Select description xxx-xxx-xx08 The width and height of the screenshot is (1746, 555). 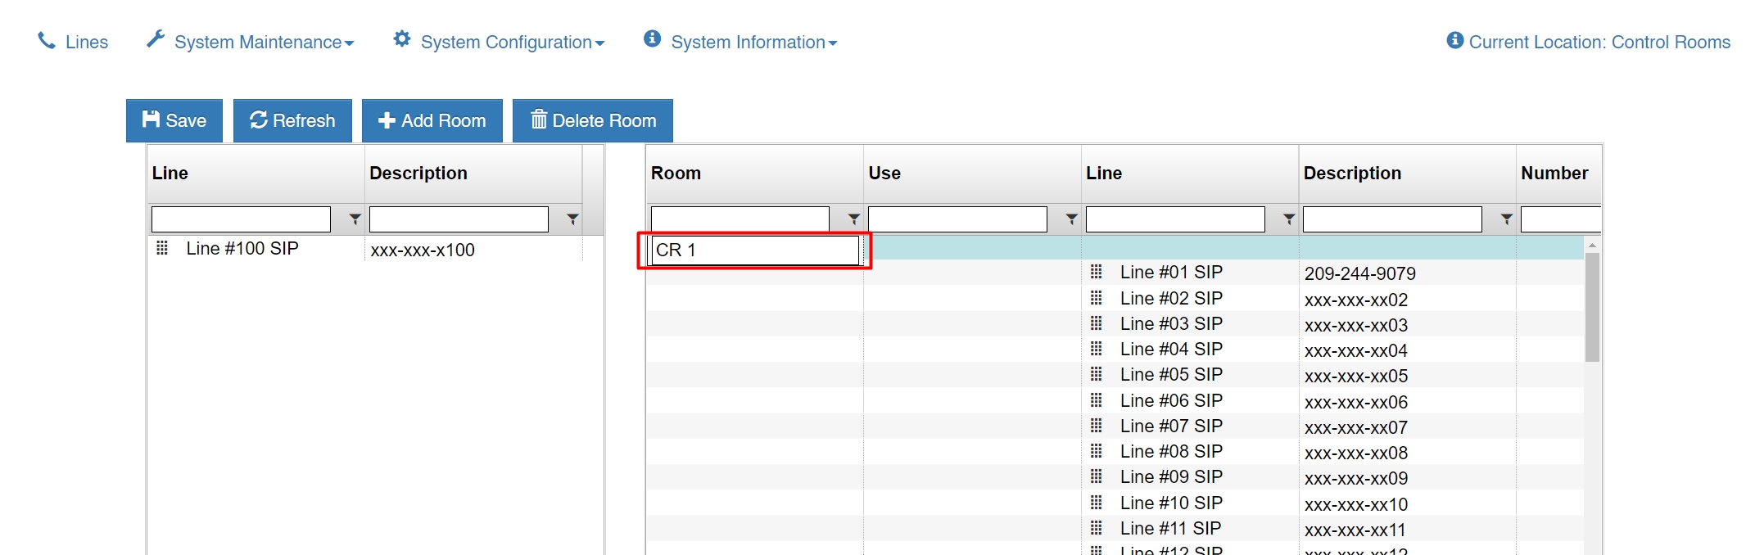[x=1356, y=453]
